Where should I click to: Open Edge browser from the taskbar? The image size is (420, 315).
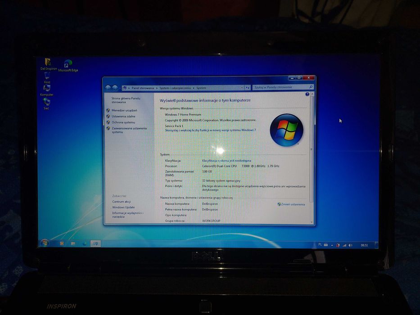click(x=85, y=244)
